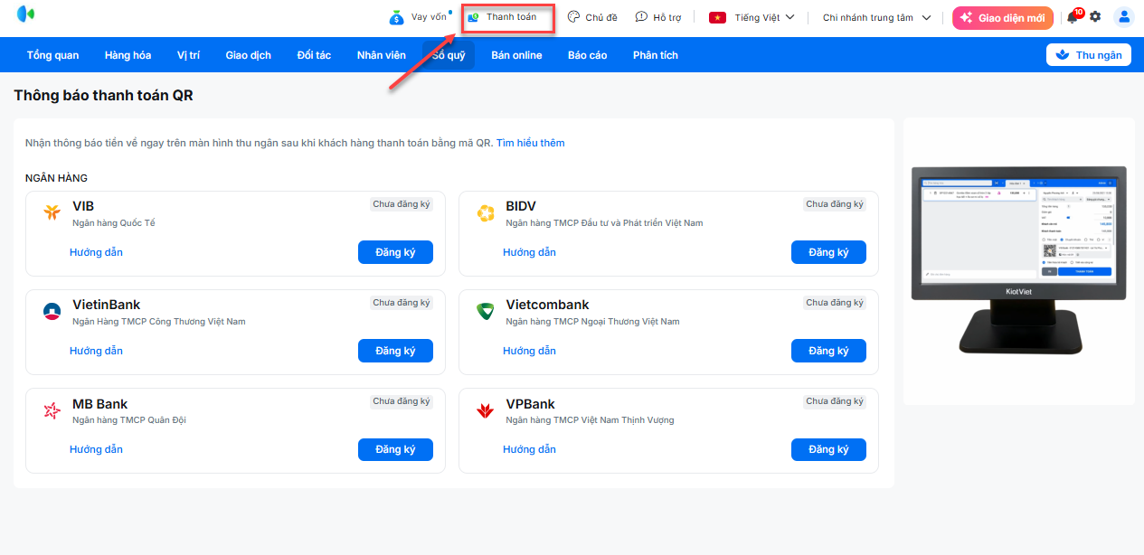This screenshot has height=555, width=1144.
Task: Open notifications bell icon
Action: 1073,17
